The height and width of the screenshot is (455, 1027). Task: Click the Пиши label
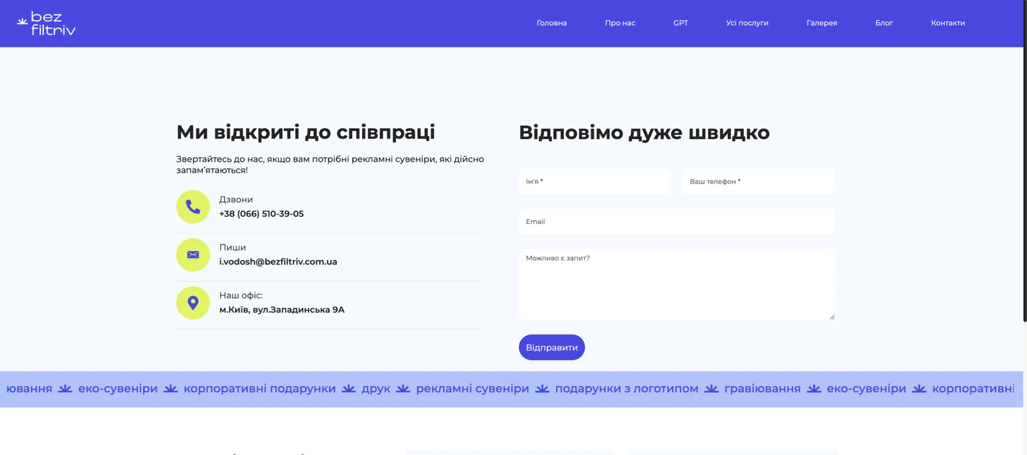coord(232,248)
